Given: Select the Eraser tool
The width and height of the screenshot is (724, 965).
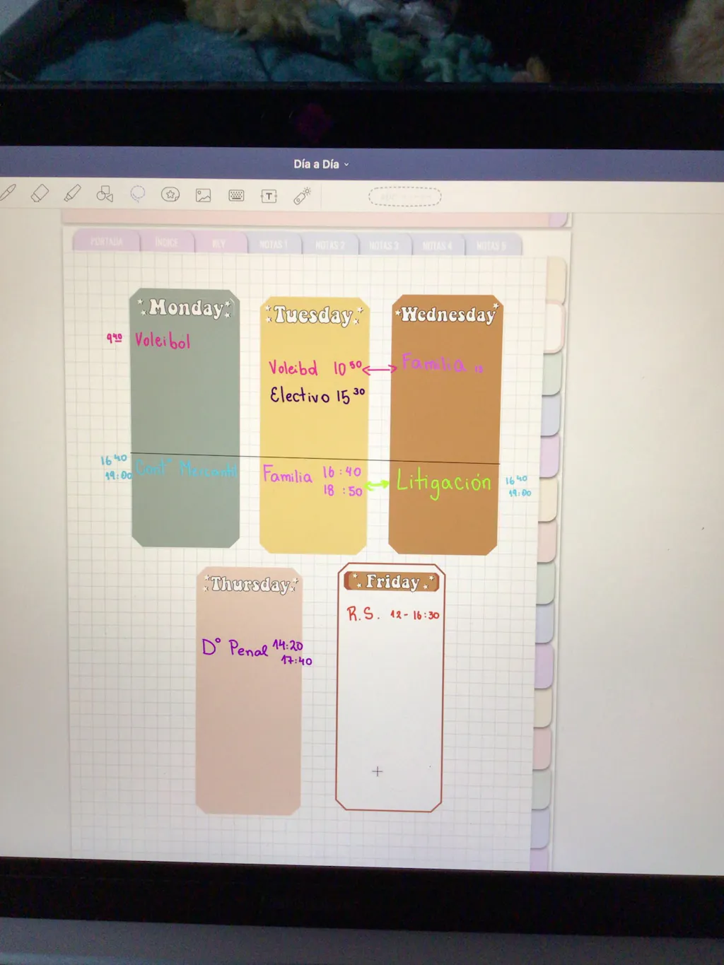Looking at the screenshot, I should point(40,193).
